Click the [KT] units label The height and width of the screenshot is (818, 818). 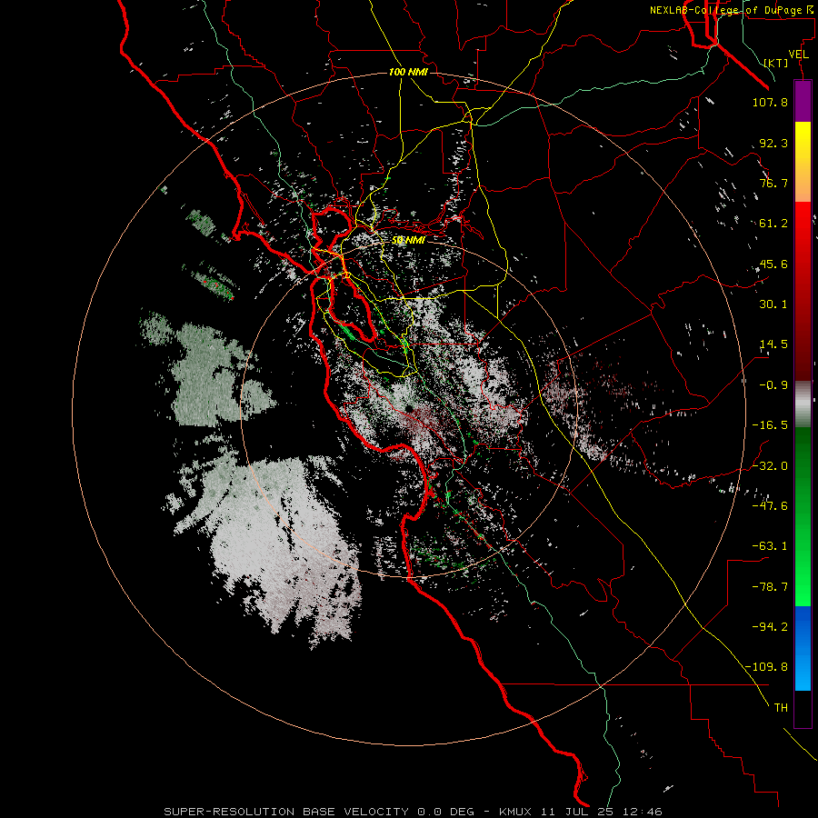tap(776, 63)
